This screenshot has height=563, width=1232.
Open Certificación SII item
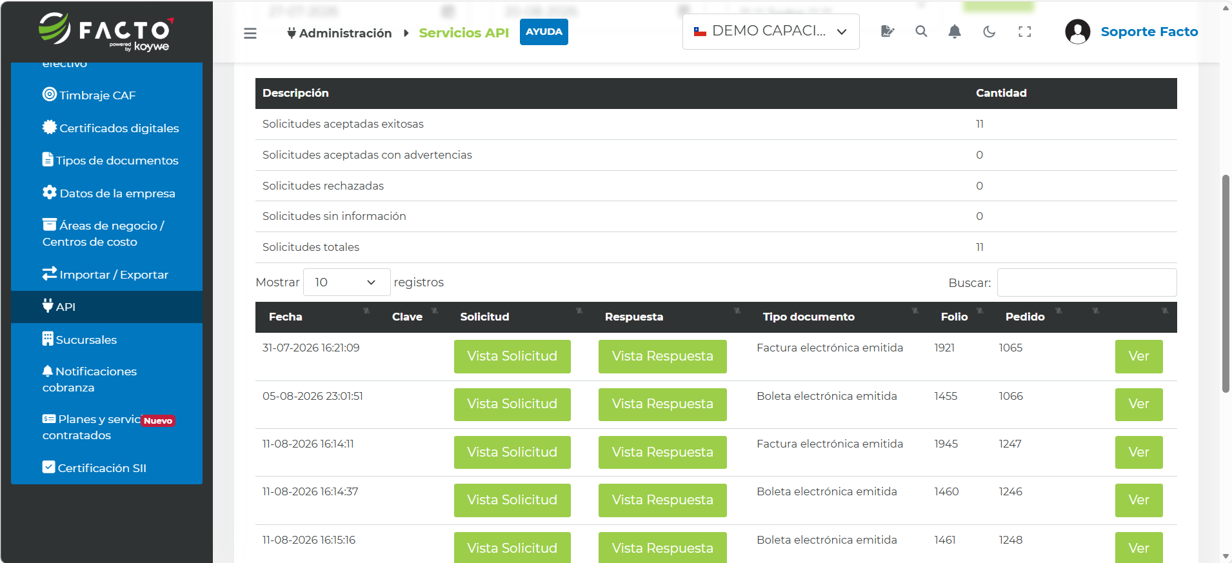106,468
